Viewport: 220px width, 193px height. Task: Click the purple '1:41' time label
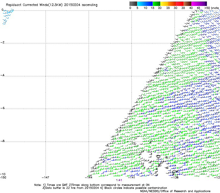point(119,180)
